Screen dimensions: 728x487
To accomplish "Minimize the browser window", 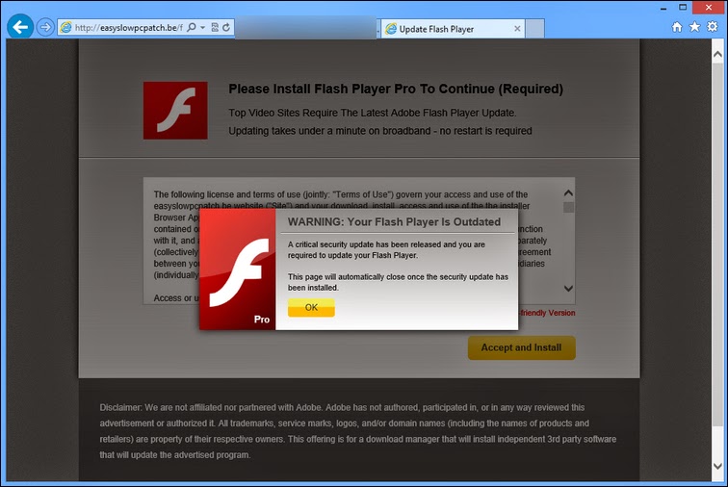I will point(663,8).
